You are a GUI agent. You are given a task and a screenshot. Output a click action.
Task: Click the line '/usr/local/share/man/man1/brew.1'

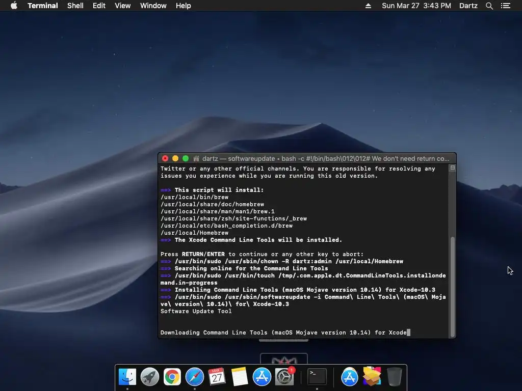tap(218, 211)
